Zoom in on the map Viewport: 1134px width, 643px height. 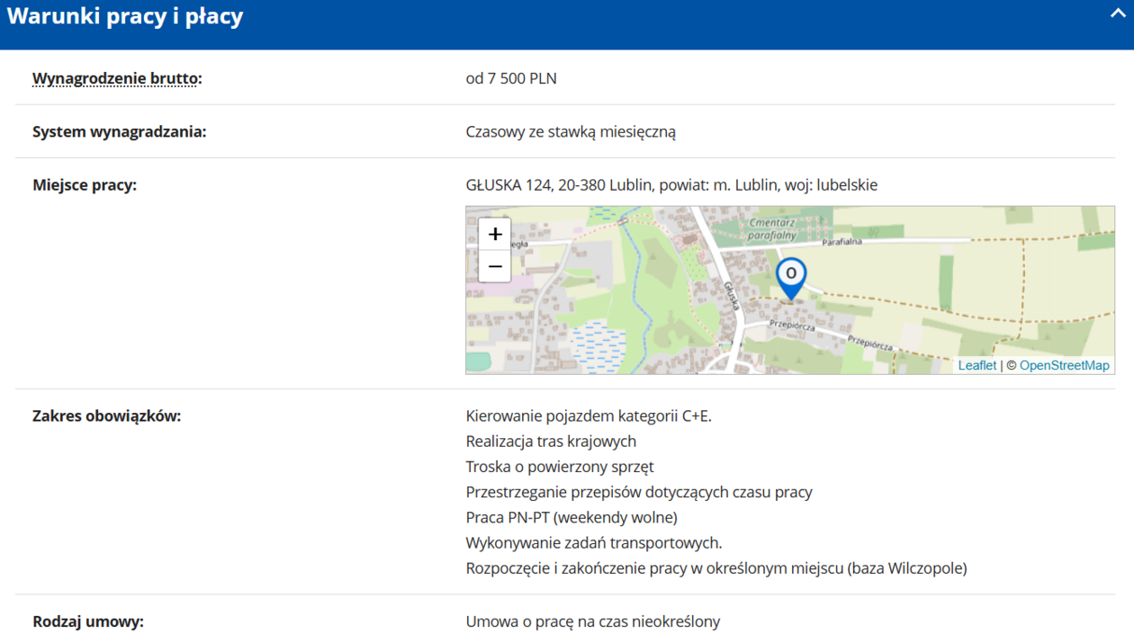pos(495,234)
